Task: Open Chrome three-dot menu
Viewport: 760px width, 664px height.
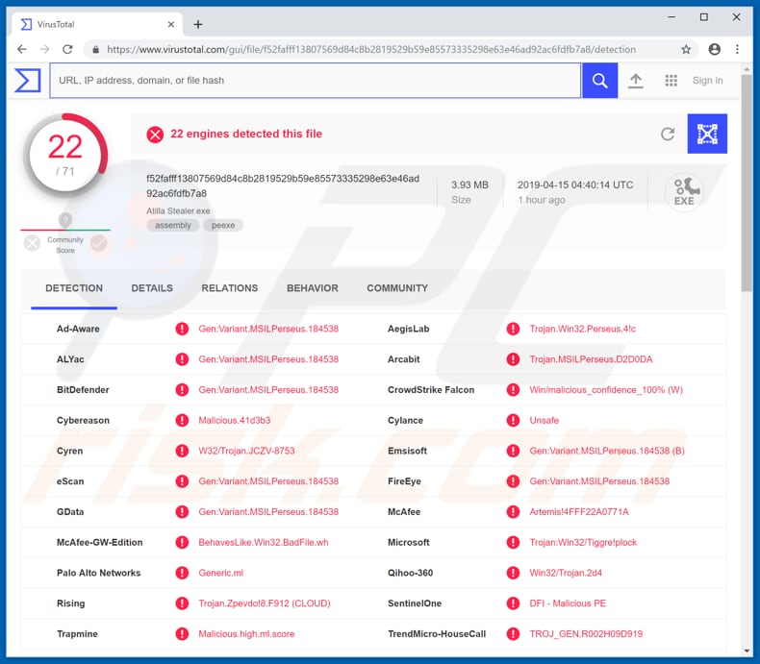Action: pos(737,49)
